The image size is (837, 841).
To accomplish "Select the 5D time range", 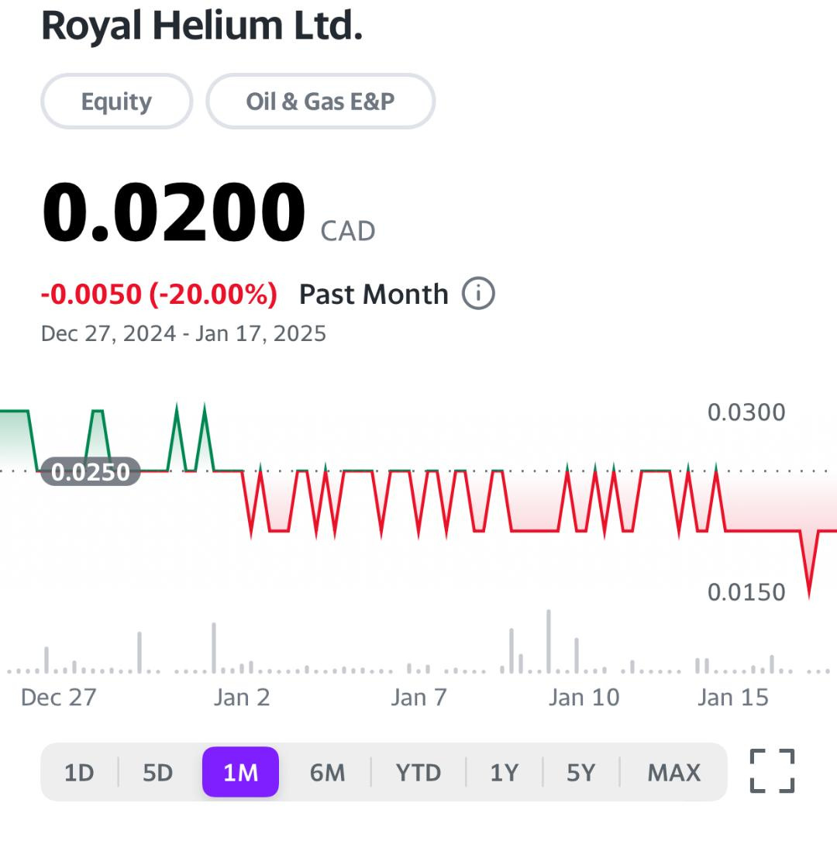I will pyautogui.click(x=157, y=772).
